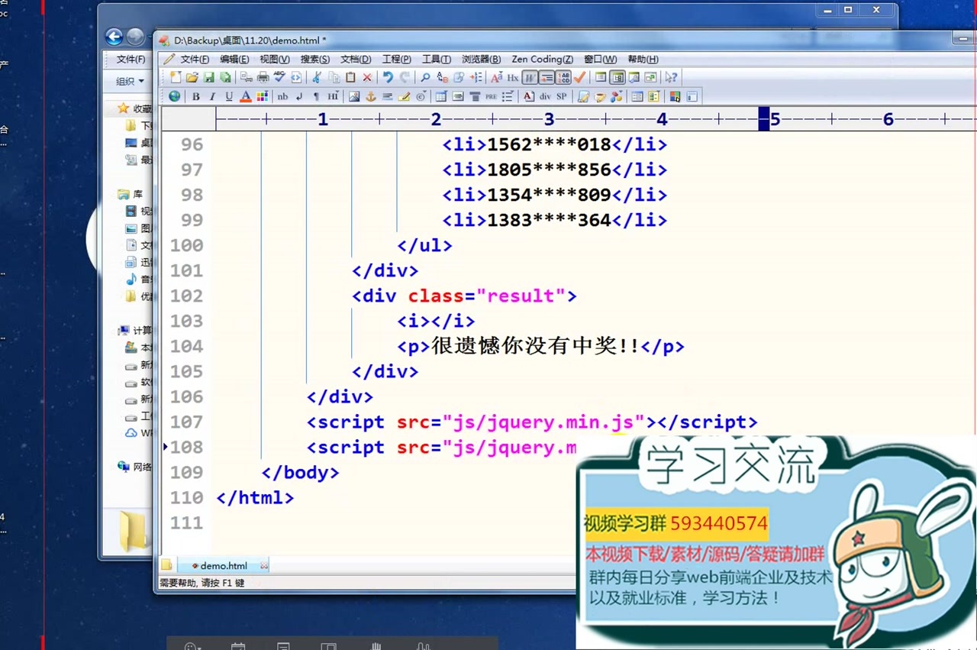Open the 浏览器(B) menu
977x650 pixels.
click(482, 59)
